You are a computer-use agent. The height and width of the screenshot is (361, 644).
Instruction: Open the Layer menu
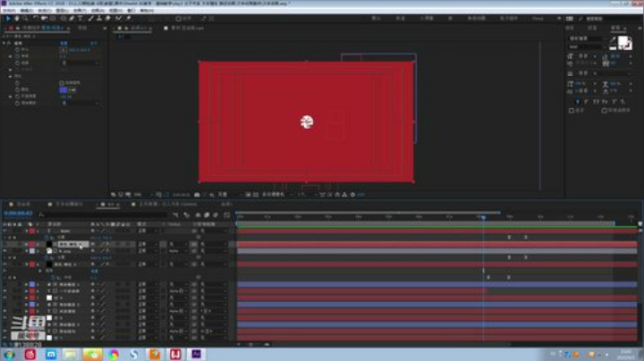click(62, 10)
